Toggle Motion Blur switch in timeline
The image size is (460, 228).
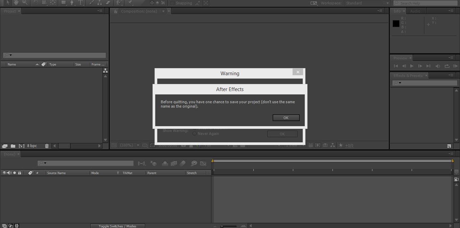tap(183, 164)
